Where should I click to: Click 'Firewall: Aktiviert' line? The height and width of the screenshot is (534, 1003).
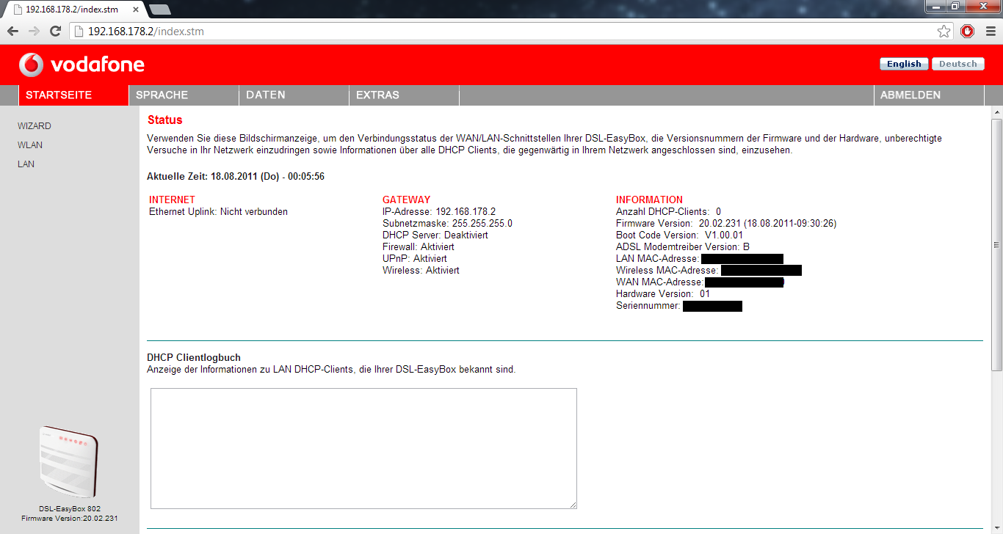click(418, 247)
